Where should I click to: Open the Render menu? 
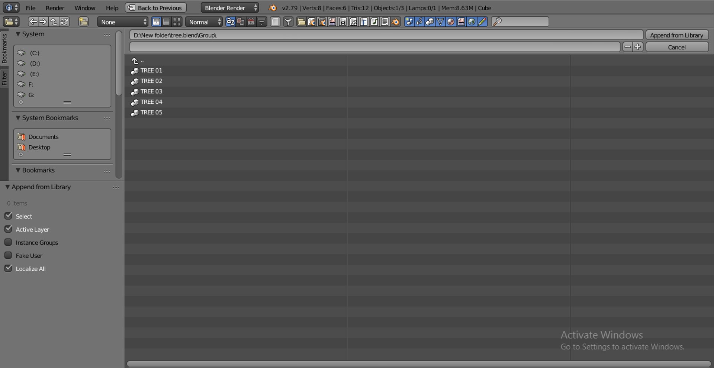pos(55,8)
